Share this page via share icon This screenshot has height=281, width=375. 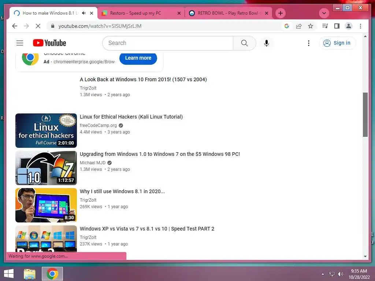(299, 26)
